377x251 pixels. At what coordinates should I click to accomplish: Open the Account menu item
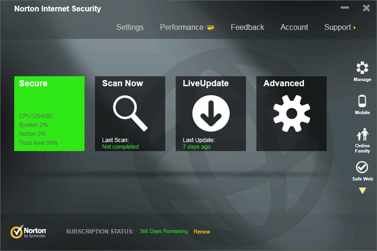click(294, 27)
